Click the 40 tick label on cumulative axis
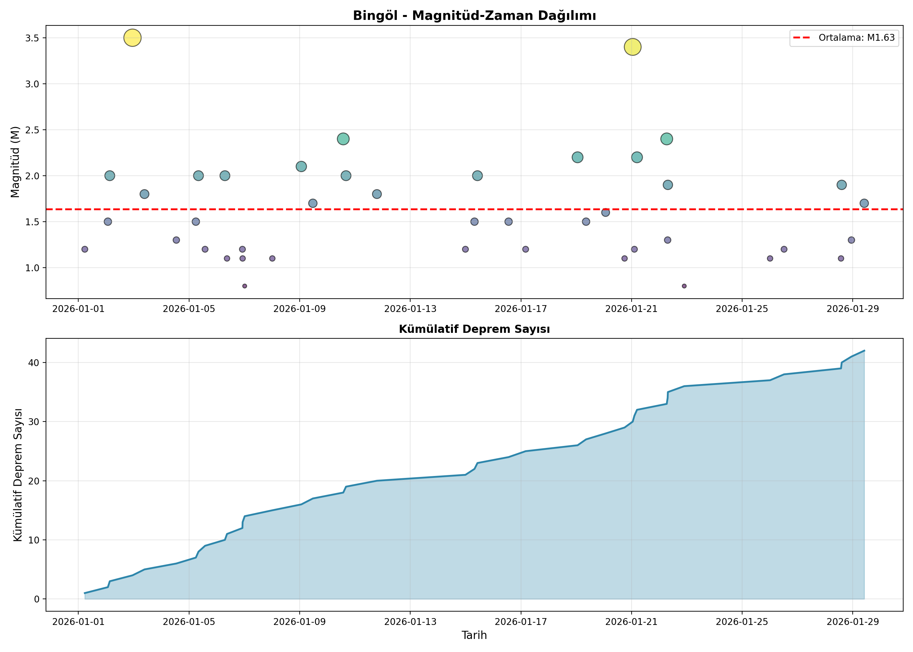 (34, 363)
